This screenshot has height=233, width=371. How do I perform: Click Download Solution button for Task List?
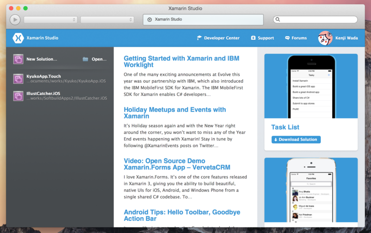[x=296, y=139]
